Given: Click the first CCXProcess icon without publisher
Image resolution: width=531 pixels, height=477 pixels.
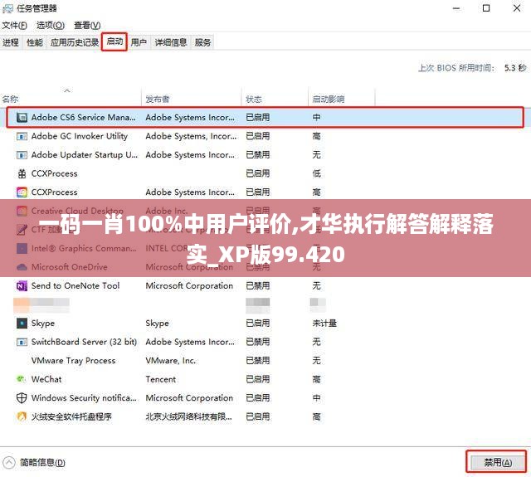Looking at the screenshot, I should click(x=22, y=173).
